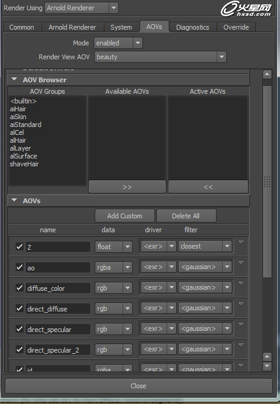Switch to the Arnold Renderer tab

click(72, 27)
